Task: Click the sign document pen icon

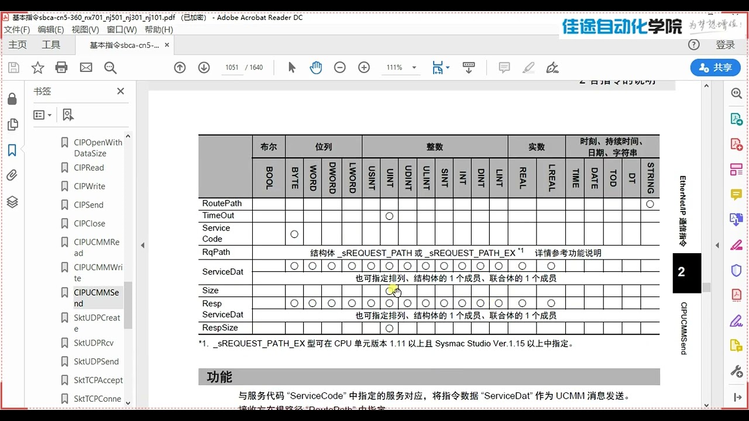Action: [x=552, y=68]
